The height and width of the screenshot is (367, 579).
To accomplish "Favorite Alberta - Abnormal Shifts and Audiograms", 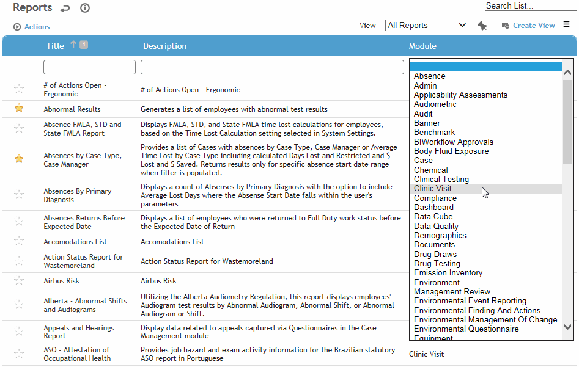I will [x=19, y=304].
